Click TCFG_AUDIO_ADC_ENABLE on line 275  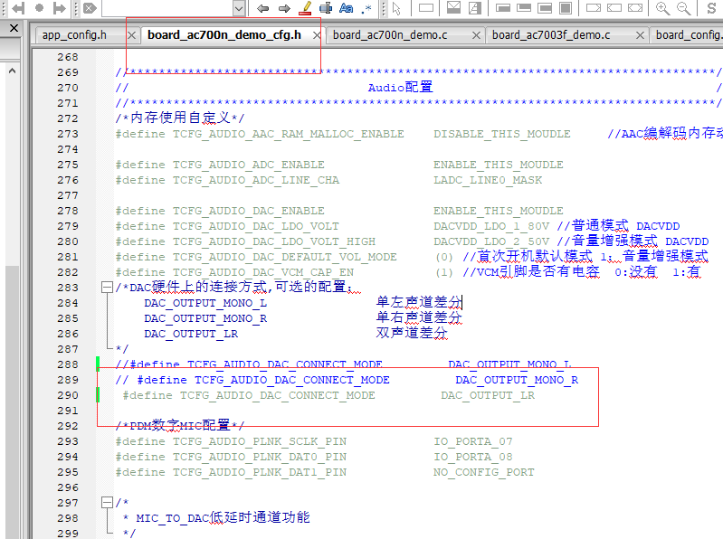click(x=249, y=165)
